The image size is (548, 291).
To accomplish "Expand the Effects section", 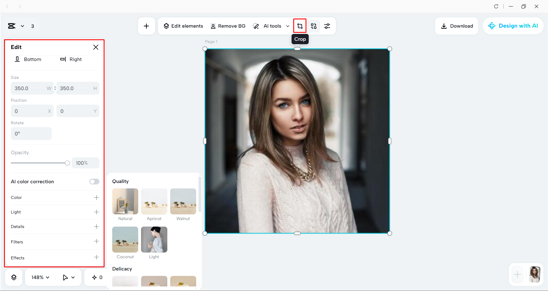I will click(97, 257).
